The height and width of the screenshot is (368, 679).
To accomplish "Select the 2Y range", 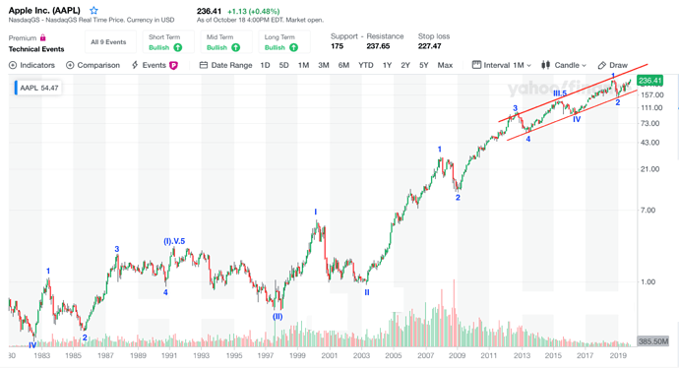I will pyautogui.click(x=405, y=65).
